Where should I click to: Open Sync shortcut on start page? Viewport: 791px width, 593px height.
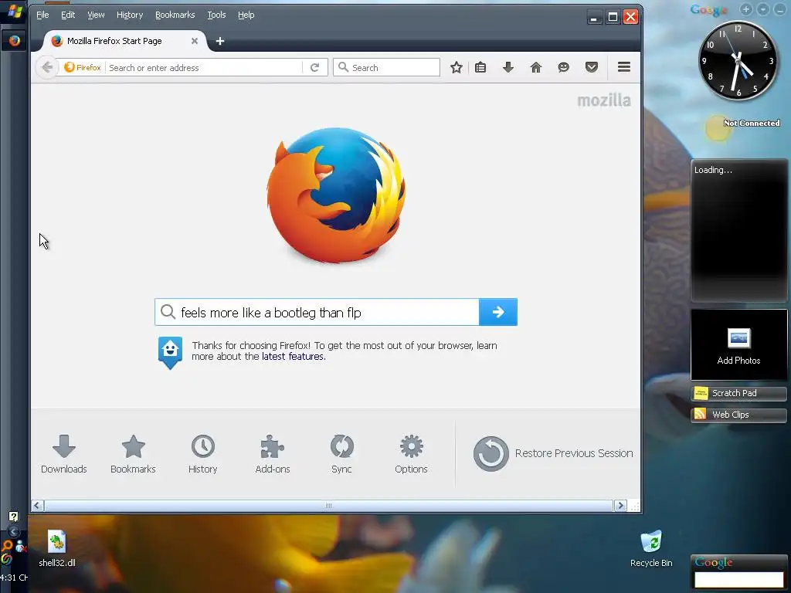pos(341,454)
